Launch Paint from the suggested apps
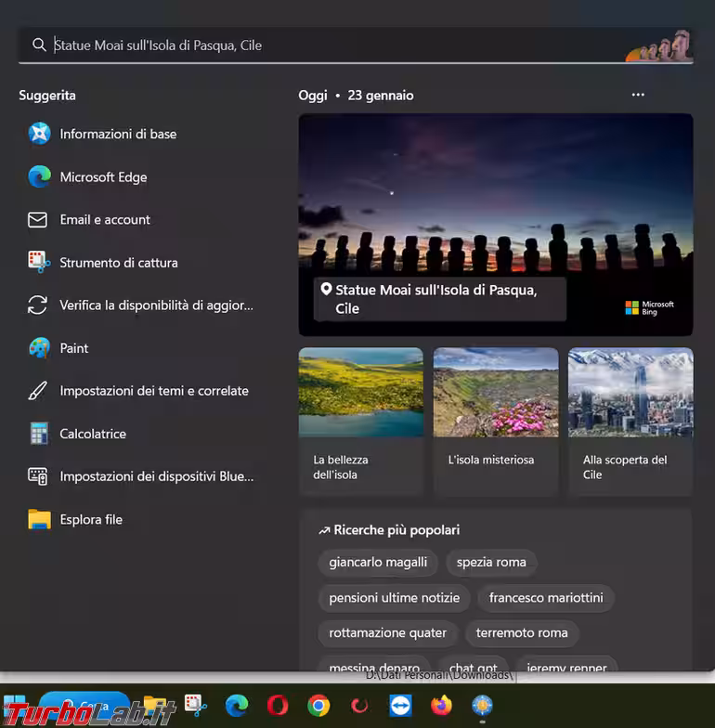This screenshot has width=715, height=728. pos(73,348)
